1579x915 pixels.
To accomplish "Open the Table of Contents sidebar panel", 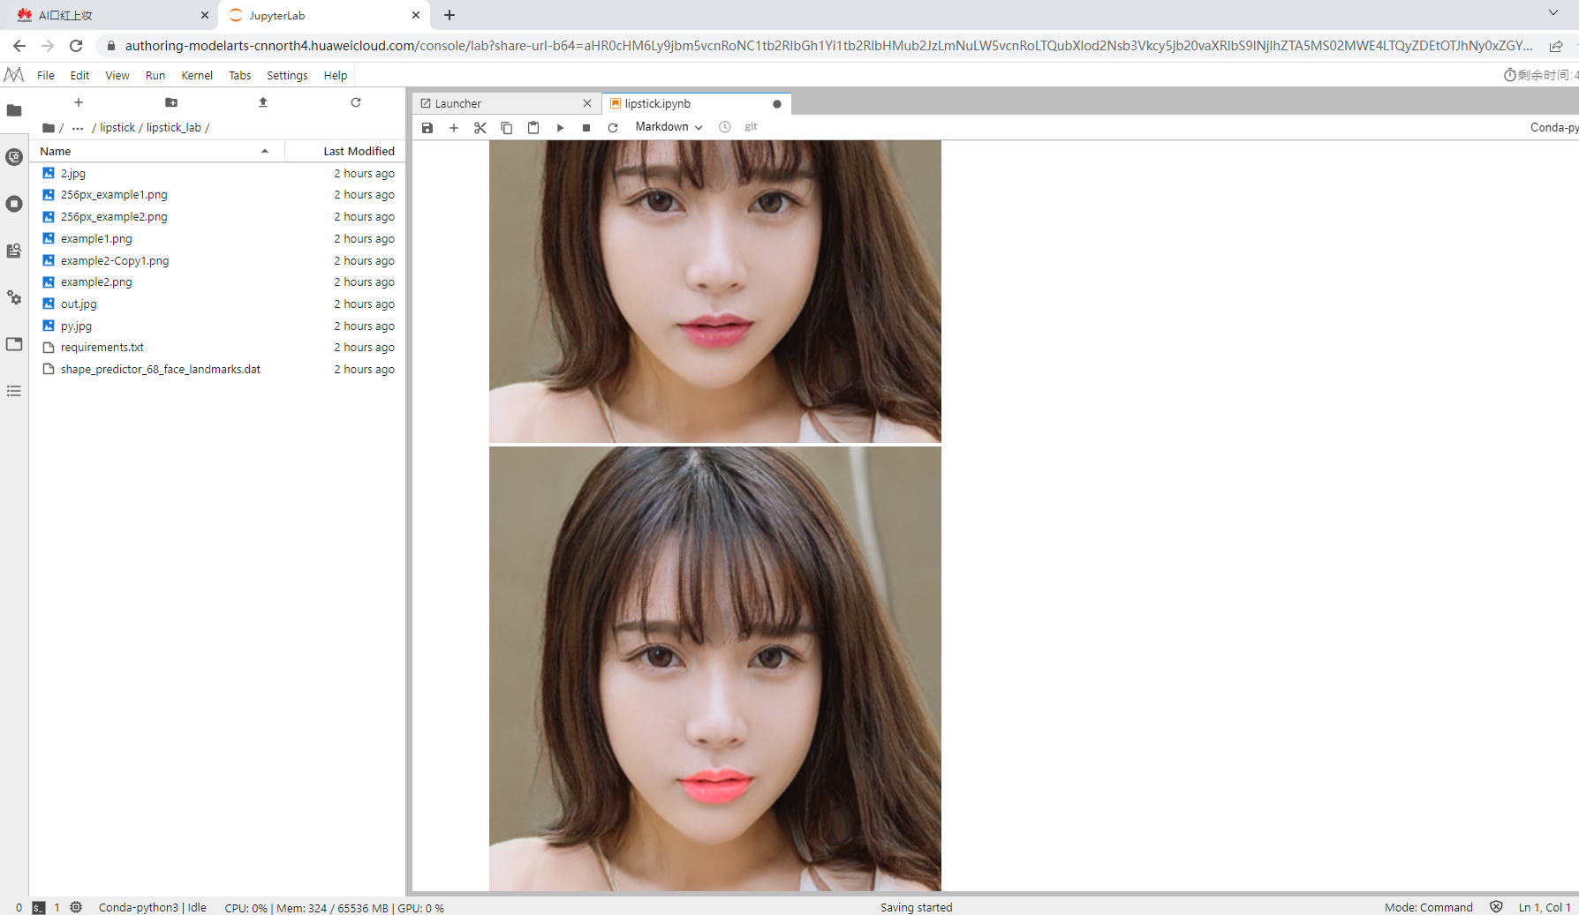I will [14, 391].
